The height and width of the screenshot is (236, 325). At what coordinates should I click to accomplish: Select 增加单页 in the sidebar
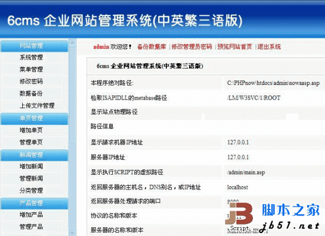(x=31, y=130)
